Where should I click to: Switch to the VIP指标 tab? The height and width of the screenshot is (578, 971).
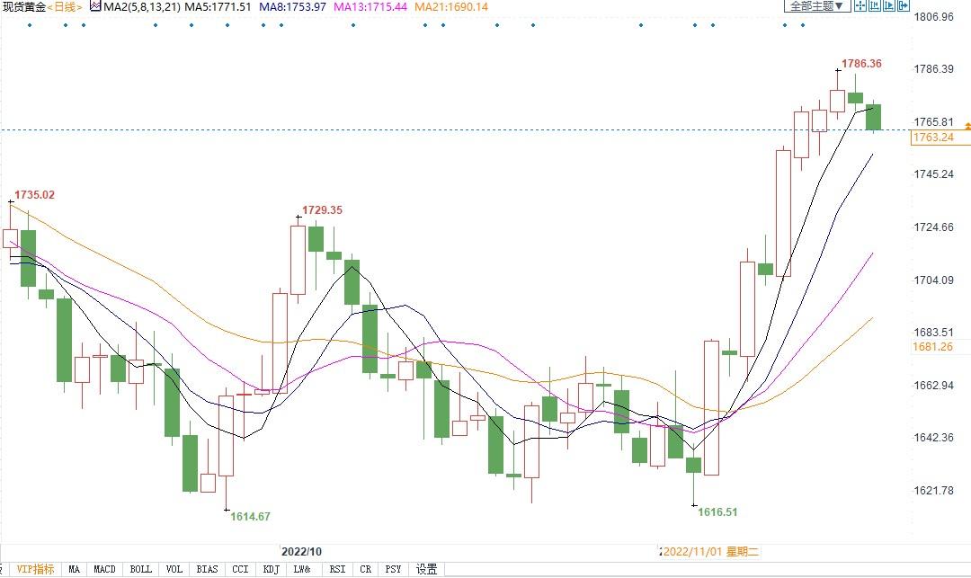(x=35, y=569)
